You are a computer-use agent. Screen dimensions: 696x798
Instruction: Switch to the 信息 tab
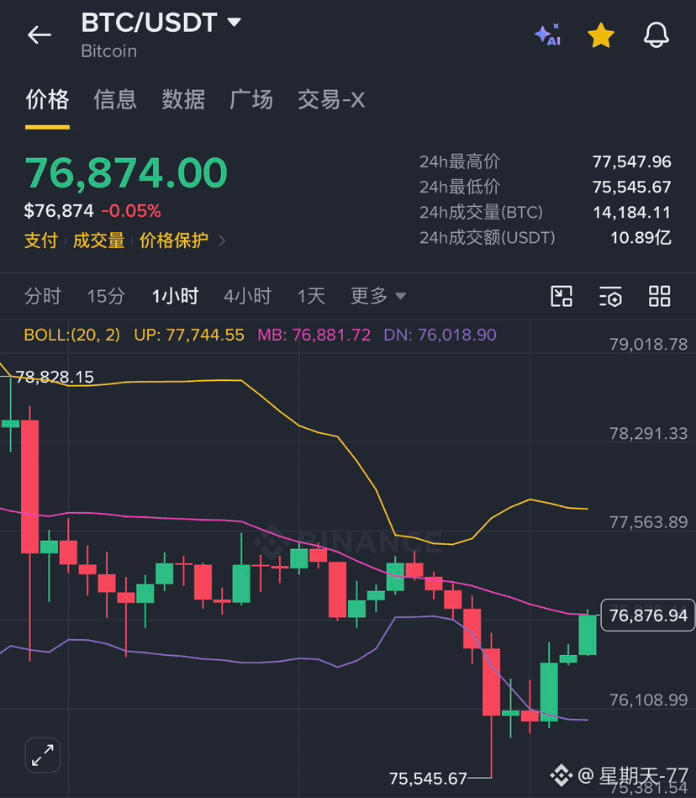pos(115,99)
